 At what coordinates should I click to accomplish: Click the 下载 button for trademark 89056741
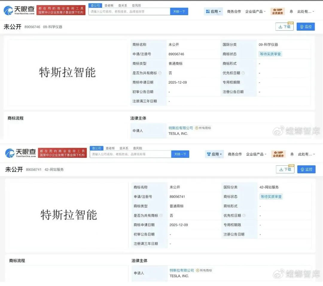point(285,169)
